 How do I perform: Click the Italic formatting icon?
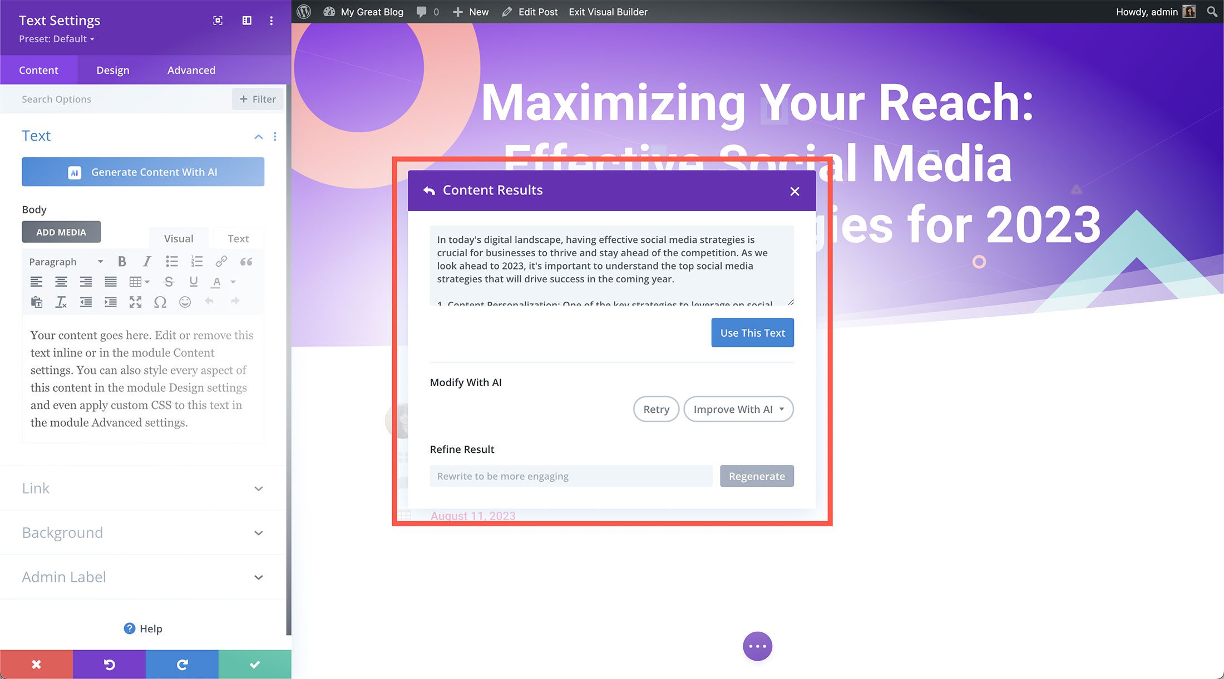click(145, 262)
